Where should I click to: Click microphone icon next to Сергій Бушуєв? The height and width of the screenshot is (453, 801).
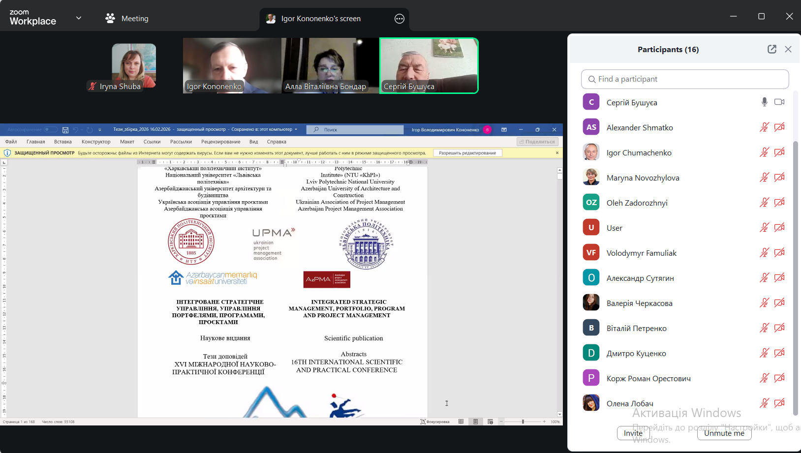tap(764, 102)
